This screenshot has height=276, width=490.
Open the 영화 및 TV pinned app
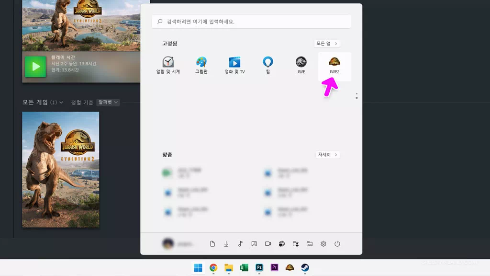point(234,65)
